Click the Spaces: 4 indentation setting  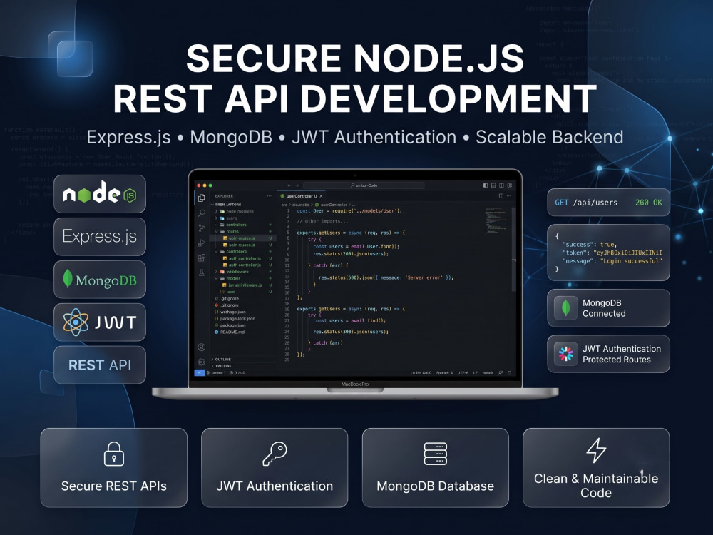(x=444, y=372)
